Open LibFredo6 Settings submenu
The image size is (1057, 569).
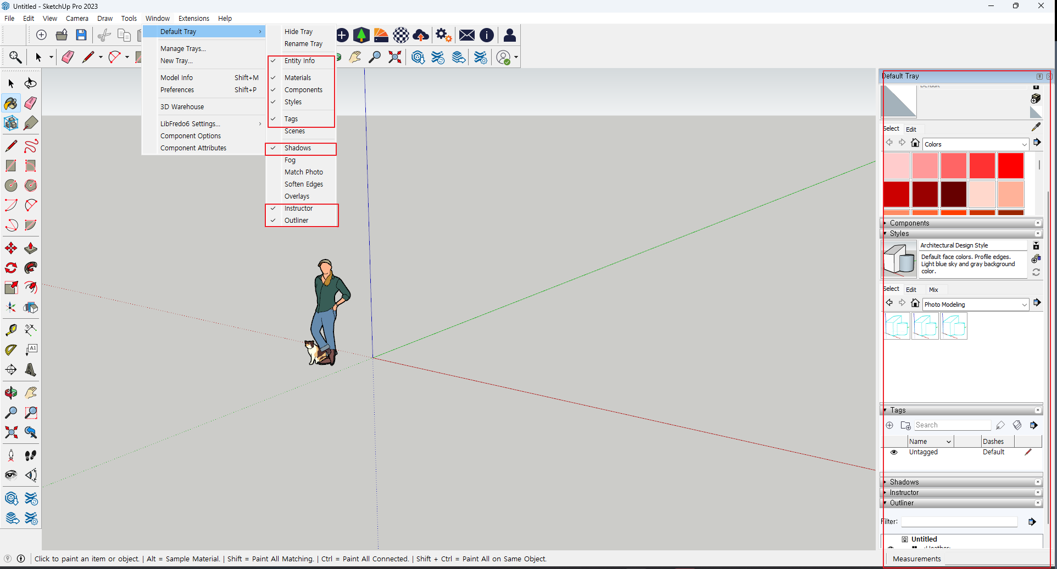(x=204, y=124)
